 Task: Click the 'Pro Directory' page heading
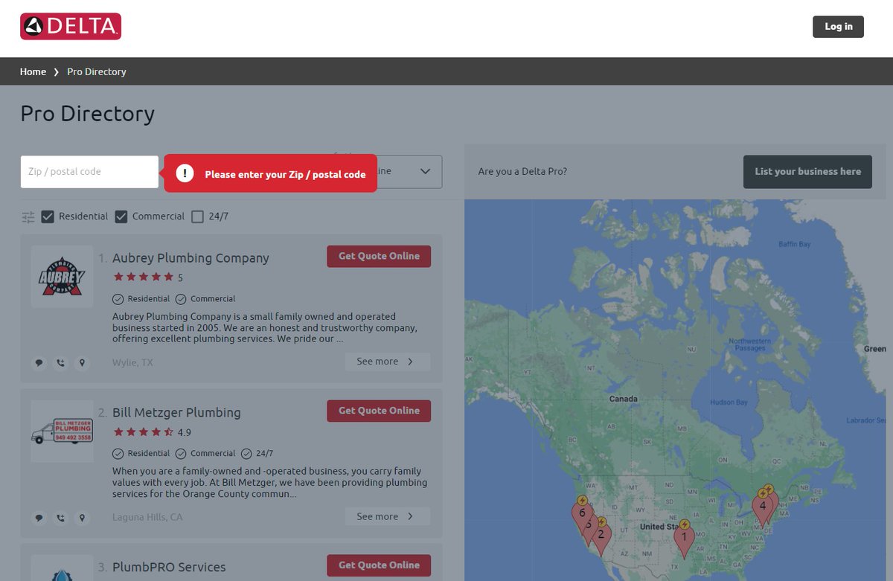tap(88, 114)
